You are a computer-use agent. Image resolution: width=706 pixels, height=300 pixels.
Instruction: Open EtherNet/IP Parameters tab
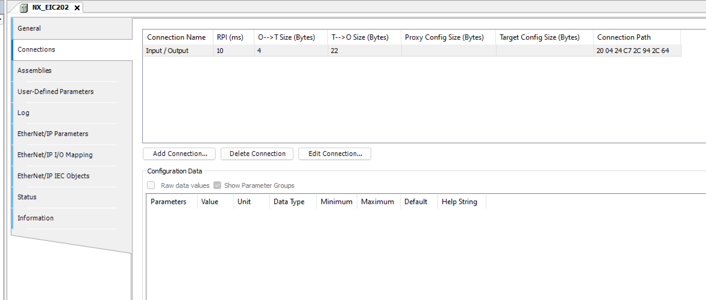click(x=53, y=134)
